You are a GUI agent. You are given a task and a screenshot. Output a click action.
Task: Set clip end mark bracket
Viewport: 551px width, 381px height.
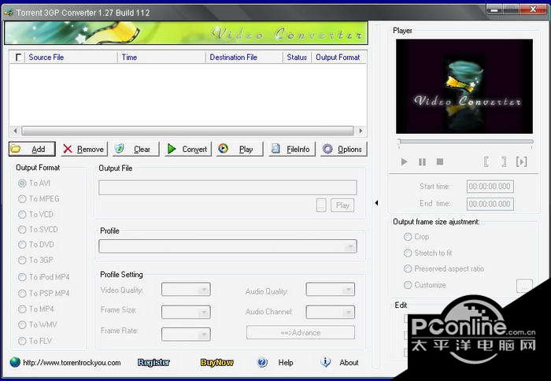coord(504,161)
